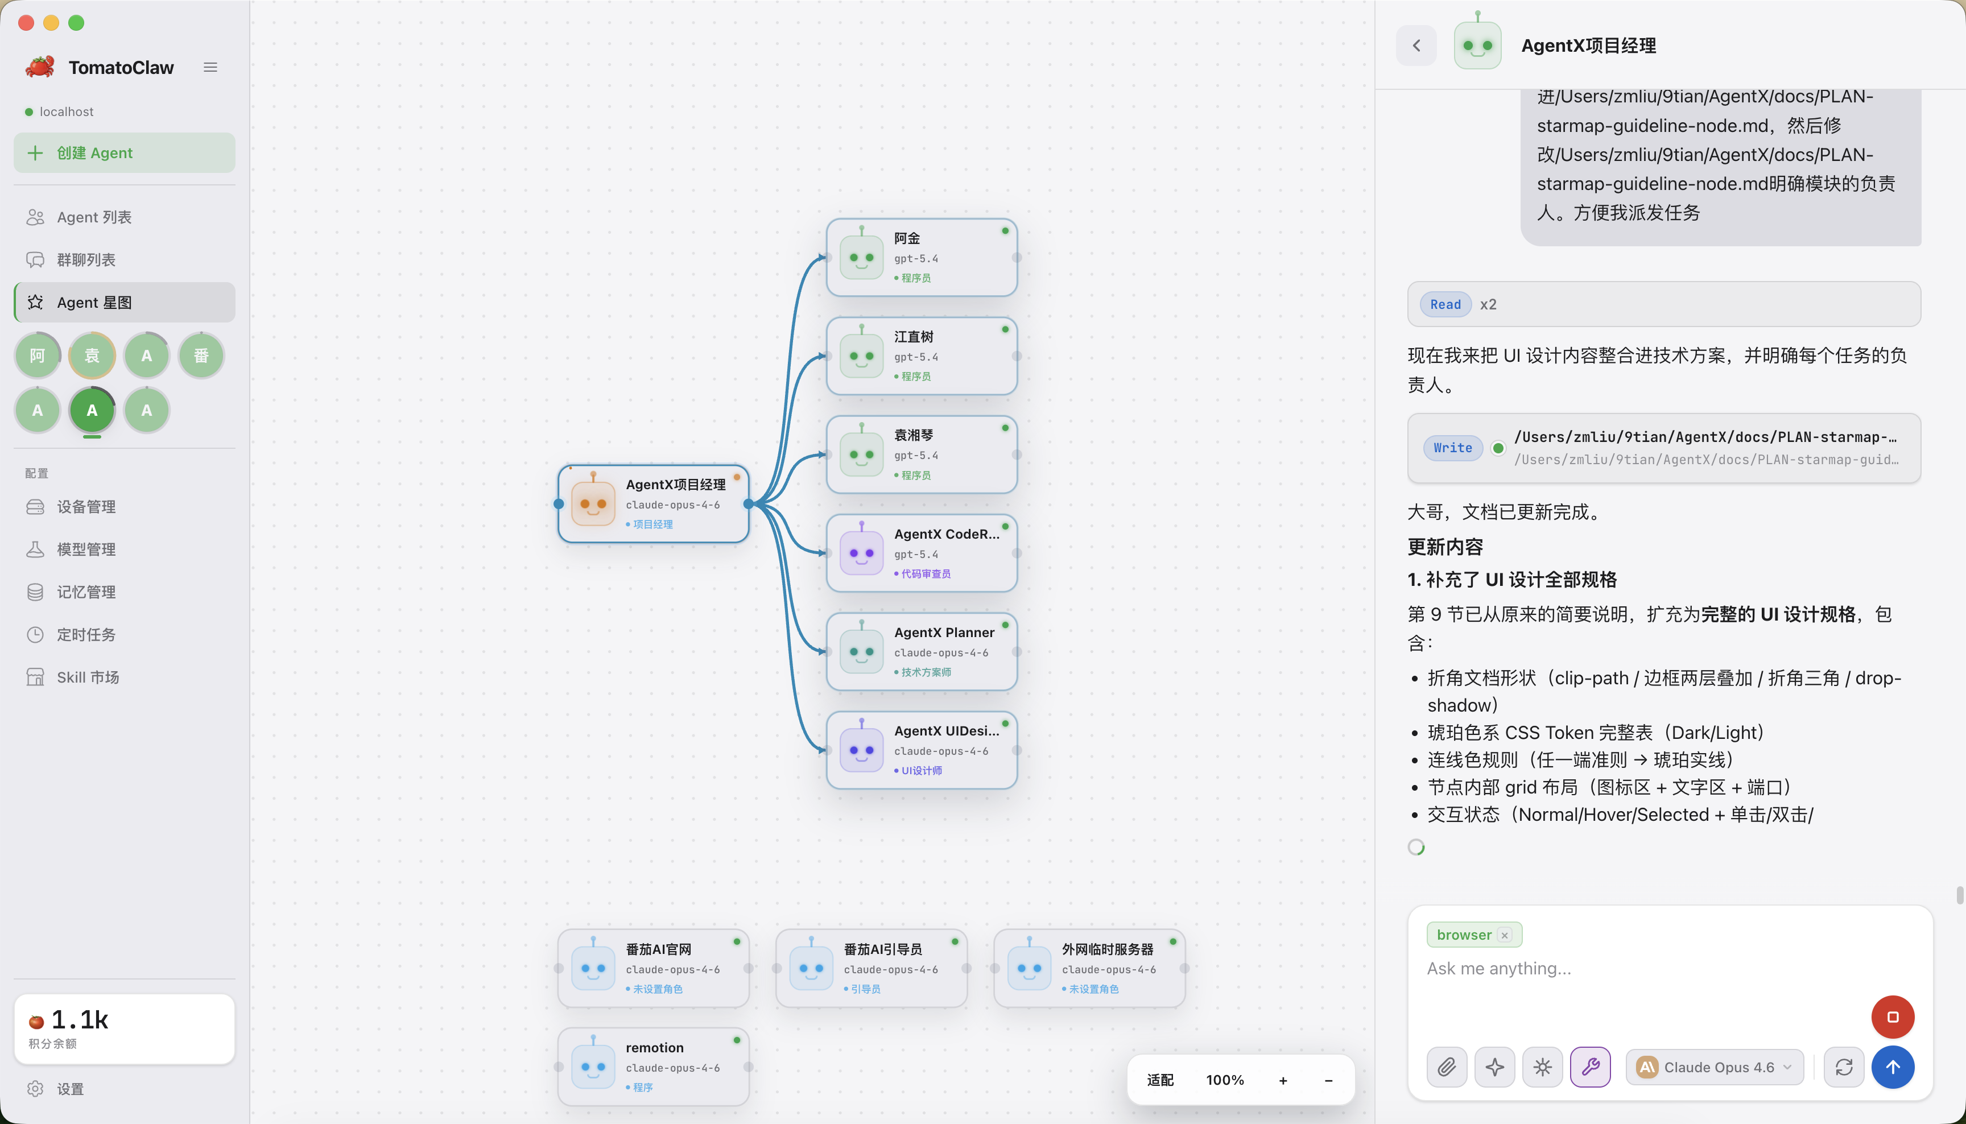Toggle the sun-shaped icon button
The image size is (1966, 1124).
coord(1542,1067)
